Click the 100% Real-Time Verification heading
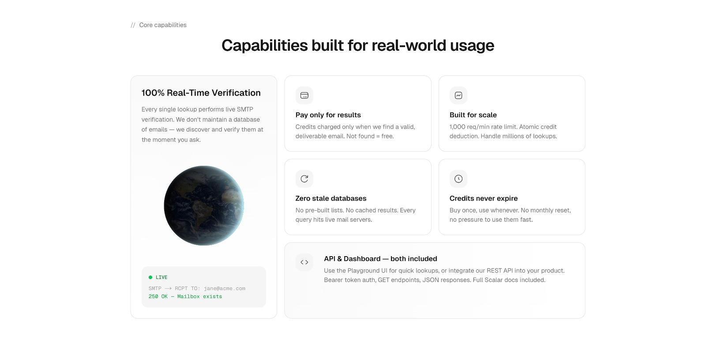Image resolution: width=706 pixels, height=339 pixels. tap(201, 93)
